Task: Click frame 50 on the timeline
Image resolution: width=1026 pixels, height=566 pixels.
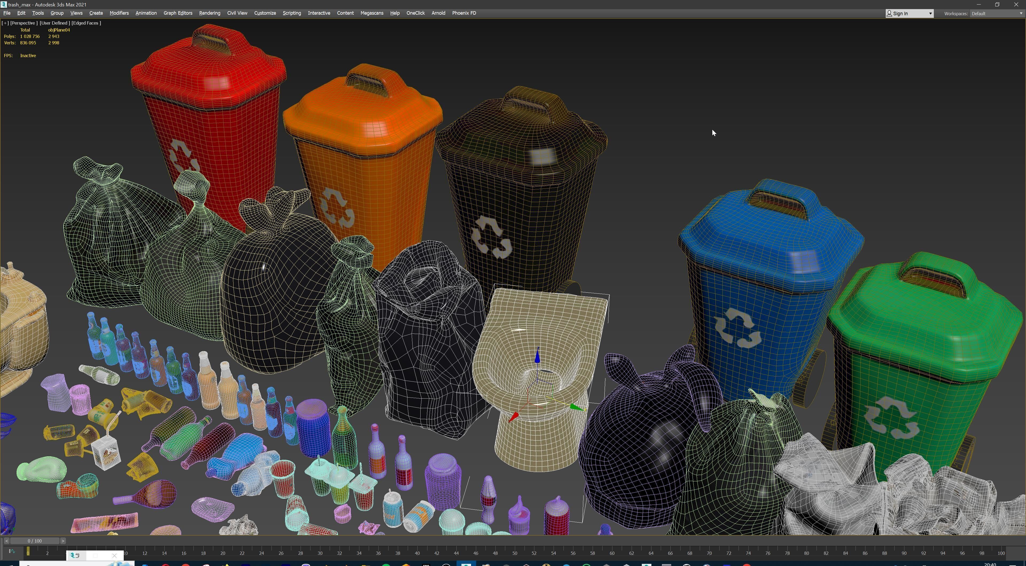Action: tap(515, 553)
